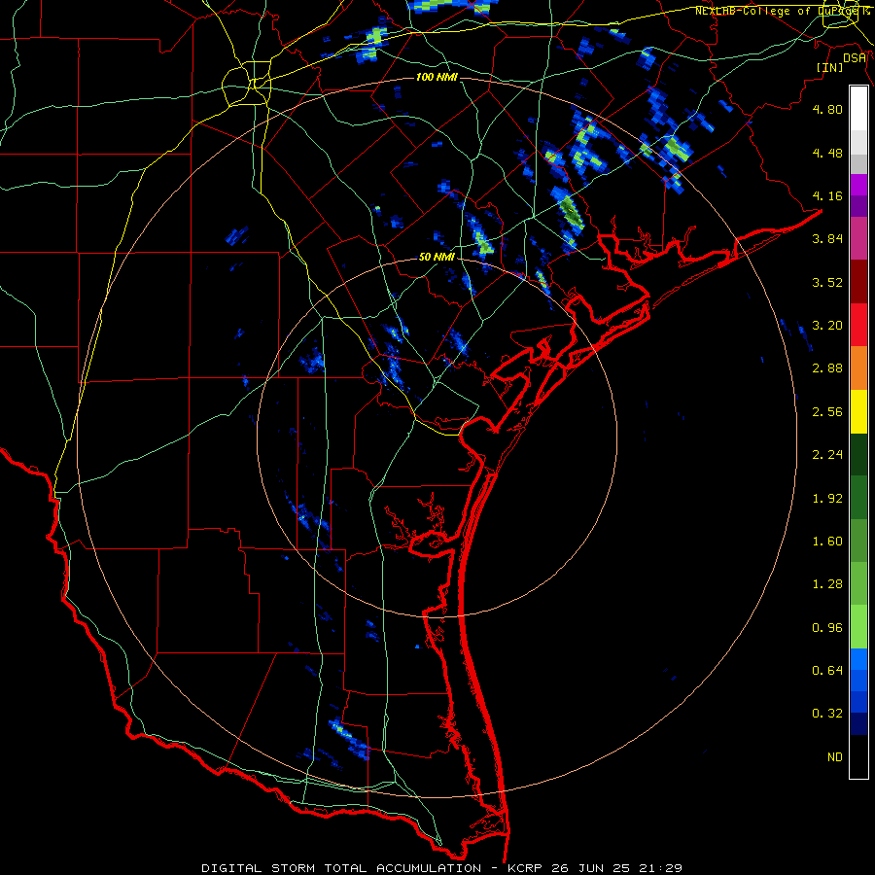
Task: Click the 2.56 legend value
Action: (x=827, y=412)
